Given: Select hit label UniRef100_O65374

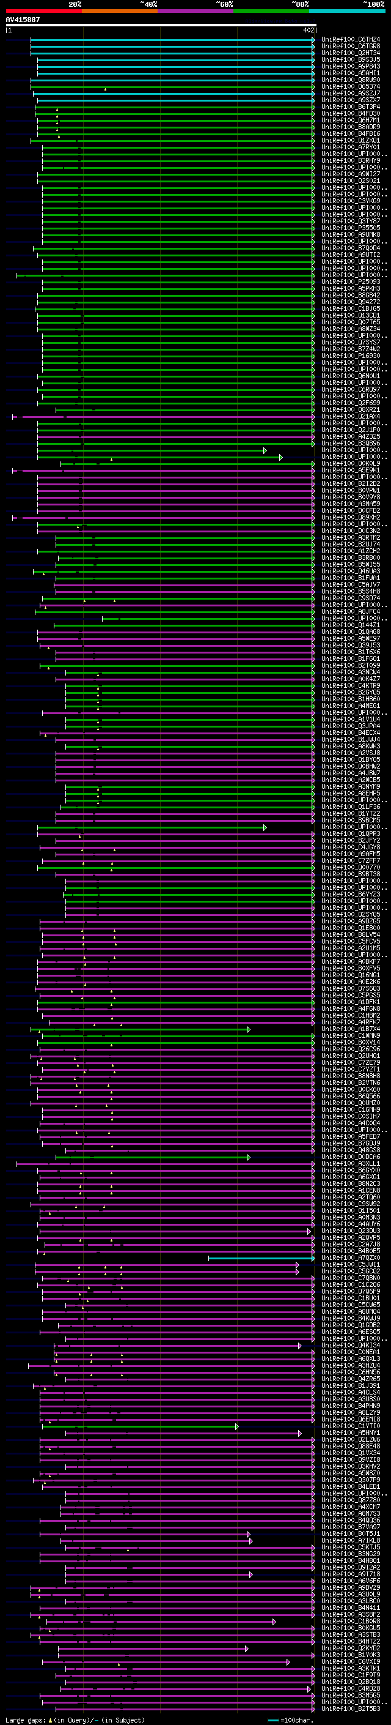Looking at the screenshot, I should pos(350,86).
